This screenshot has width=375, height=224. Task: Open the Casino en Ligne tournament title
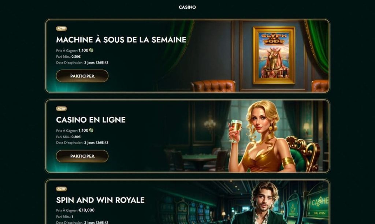[91, 120]
